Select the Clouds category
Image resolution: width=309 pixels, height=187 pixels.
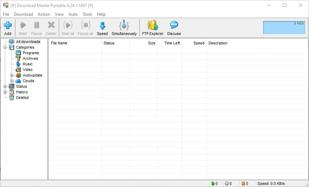28,81
